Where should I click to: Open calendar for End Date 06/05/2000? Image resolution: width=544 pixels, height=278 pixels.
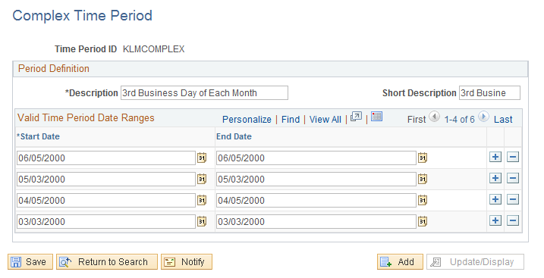(x=423, y=158)
